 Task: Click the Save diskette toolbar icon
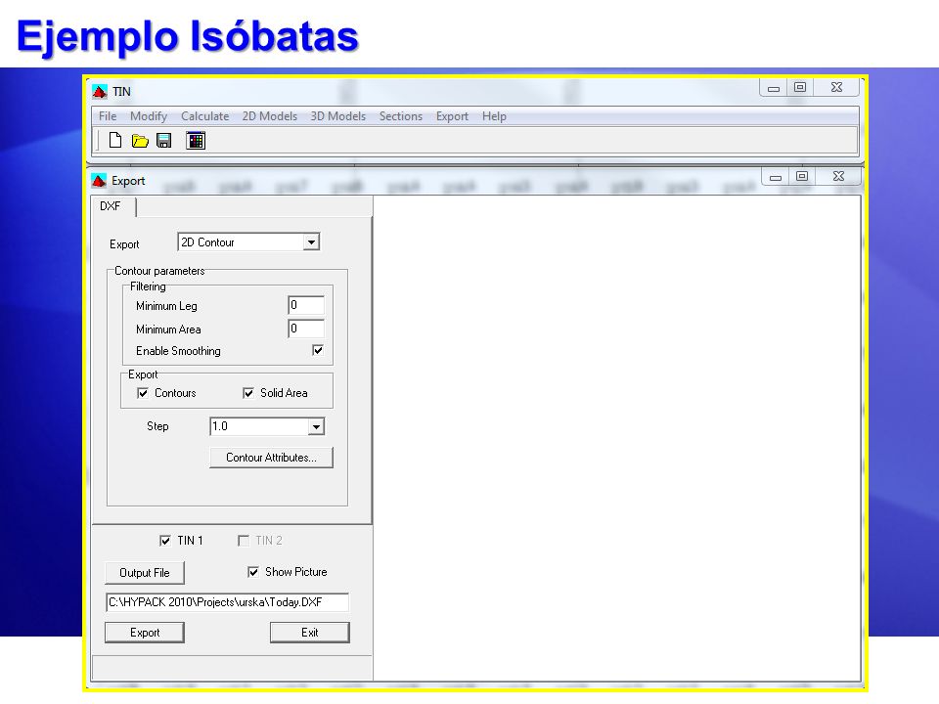coord(163,141)
